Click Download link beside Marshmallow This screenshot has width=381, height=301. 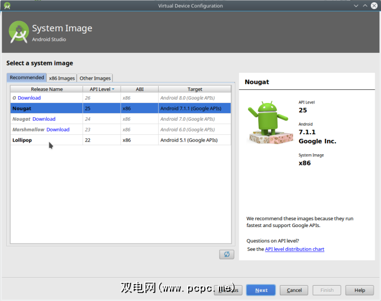click(58, 130)
